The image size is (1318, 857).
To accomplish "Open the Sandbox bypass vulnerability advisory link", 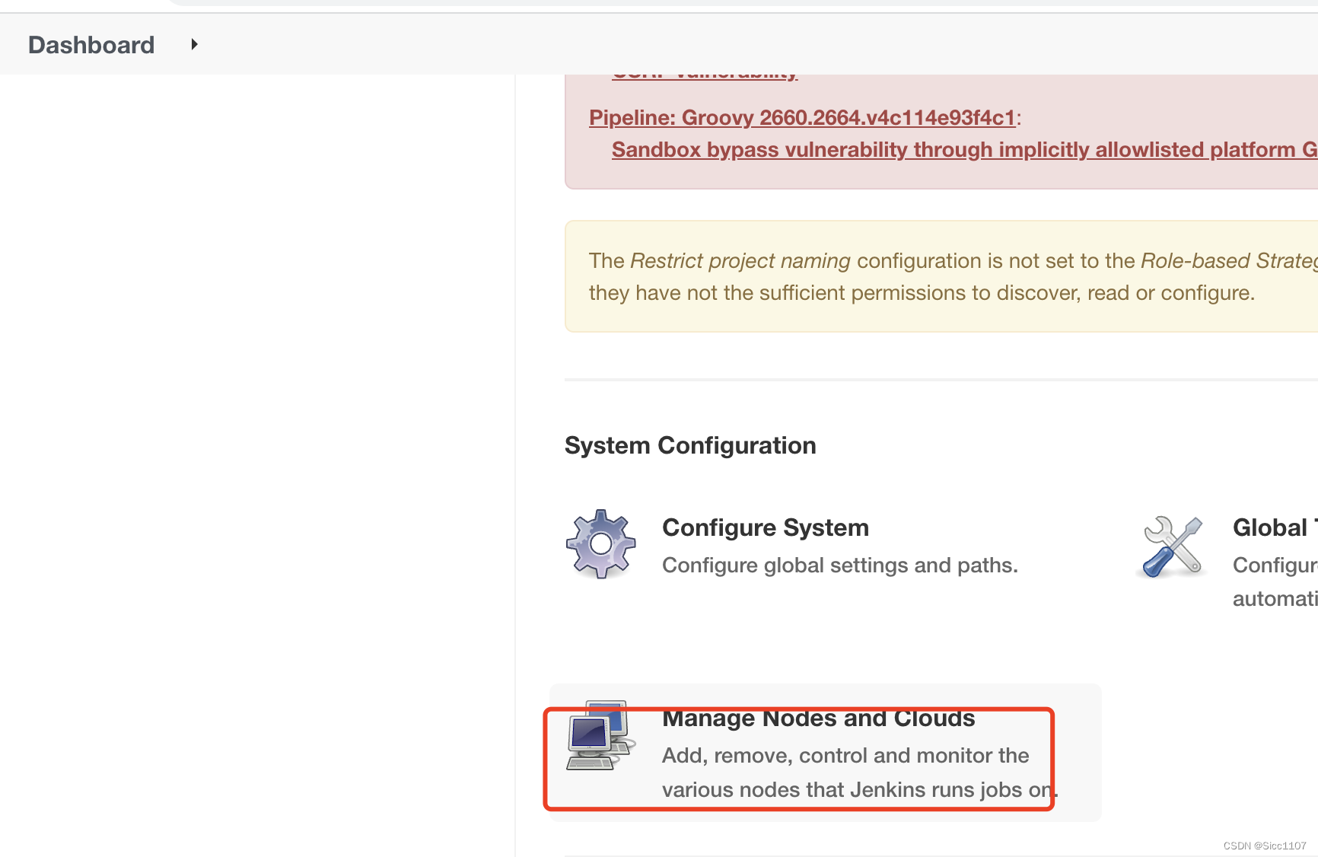I will pos(964,149).
